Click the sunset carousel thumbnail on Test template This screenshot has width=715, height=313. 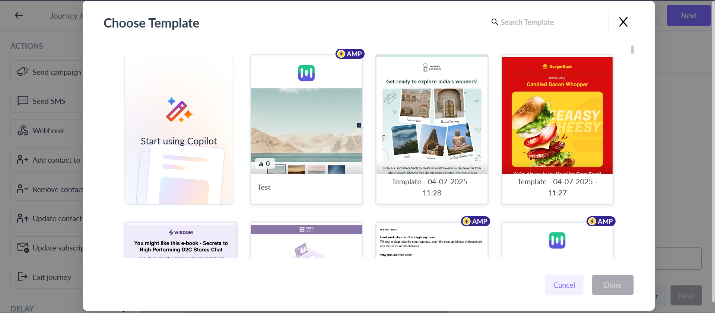tap(296, 169)
